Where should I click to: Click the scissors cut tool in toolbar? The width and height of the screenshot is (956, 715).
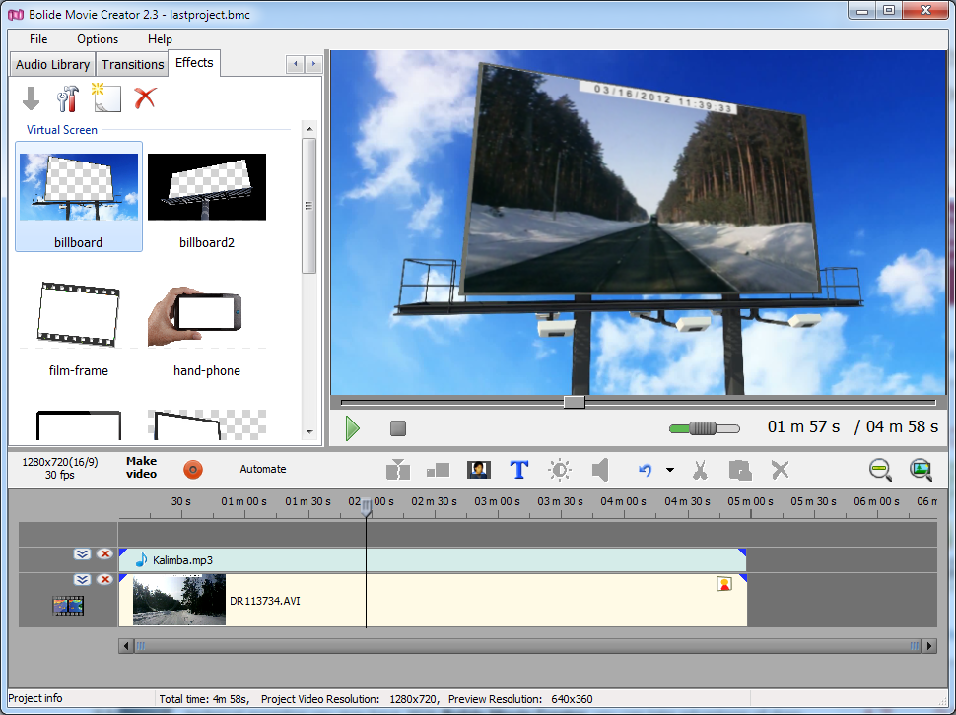point(700,470)
